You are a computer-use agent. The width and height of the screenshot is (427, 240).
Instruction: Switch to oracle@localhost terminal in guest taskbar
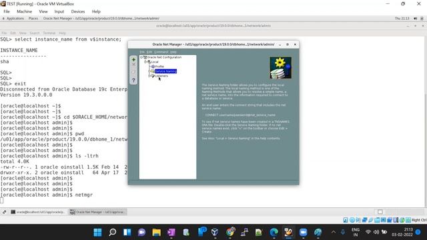[38, 212]
